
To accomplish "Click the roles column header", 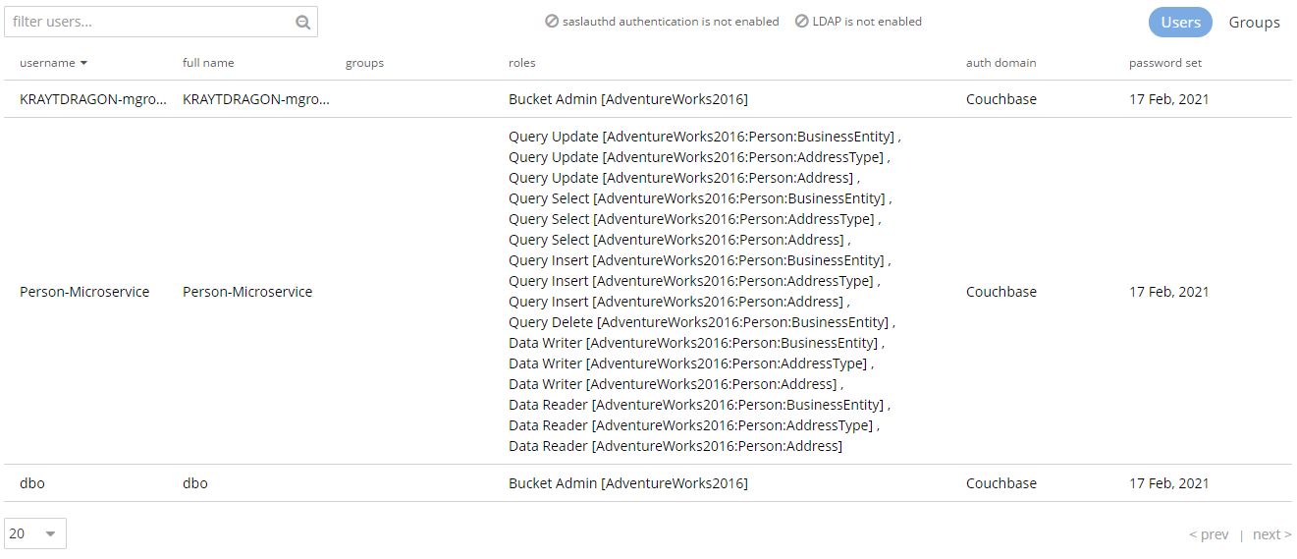I will click(522, 63).
